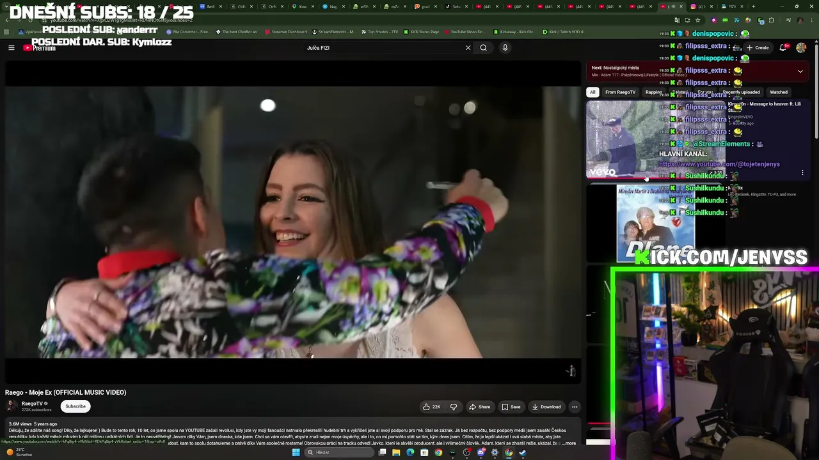The width and height of the screenshot is (819, 460).
Task: Go to YouTube Premium home logo
Action: tap(40, 47)
